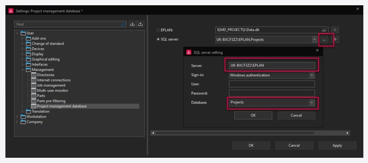The image size is (368, 163).
Task: Expand the Add-ons folder
Action: [23, 38]
